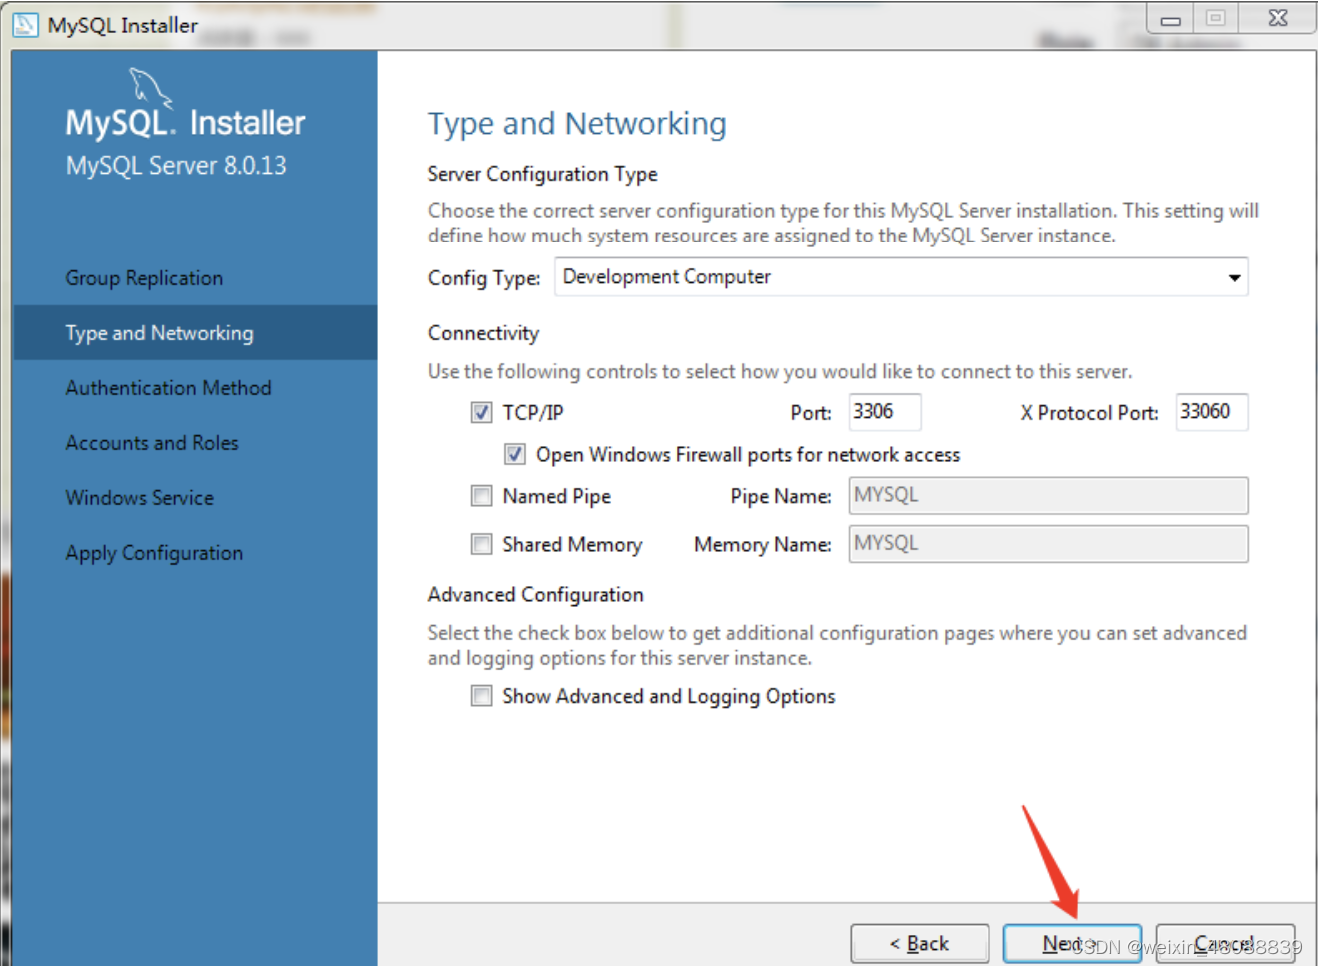The image size is (1318, 966).
Task: Enable the Shared Memory checkbox
Action: coord(481,544)
